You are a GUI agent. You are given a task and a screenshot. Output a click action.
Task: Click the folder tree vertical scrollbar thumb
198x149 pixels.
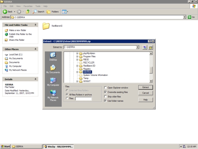pyautogui.click(x=151, y=70)
